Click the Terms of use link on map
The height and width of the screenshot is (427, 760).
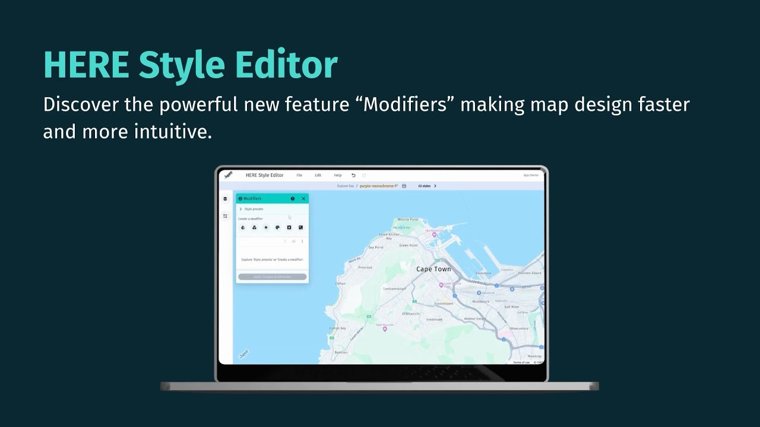click(521, 362)
